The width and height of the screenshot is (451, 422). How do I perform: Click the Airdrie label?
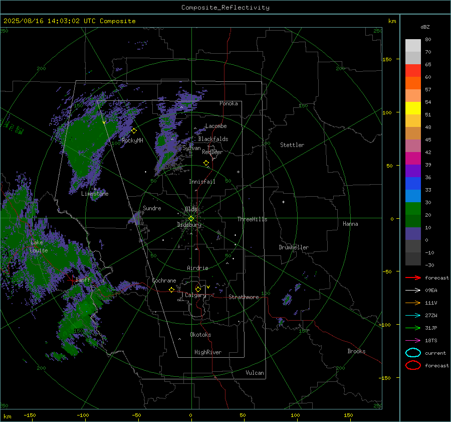pos(197,268)
